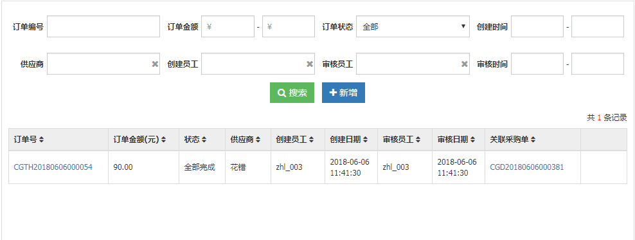Click the blue 新增 button
The image size is (635, 240).
343,93
